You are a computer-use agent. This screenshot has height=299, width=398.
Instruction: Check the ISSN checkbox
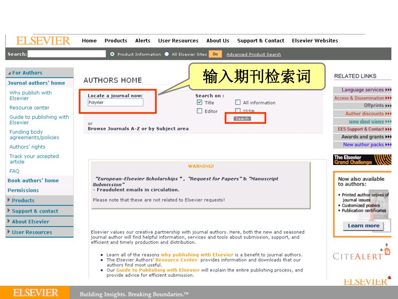point(237,110)
